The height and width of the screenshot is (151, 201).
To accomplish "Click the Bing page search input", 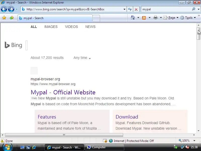I will (27, 45).
